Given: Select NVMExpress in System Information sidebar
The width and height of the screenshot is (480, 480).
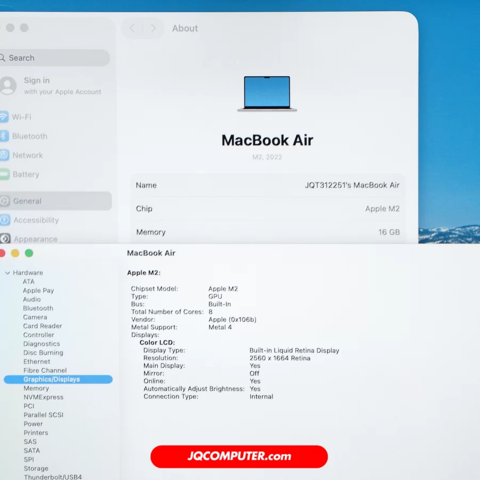Looking at the screenshot, I should click(x=43, y=397).
